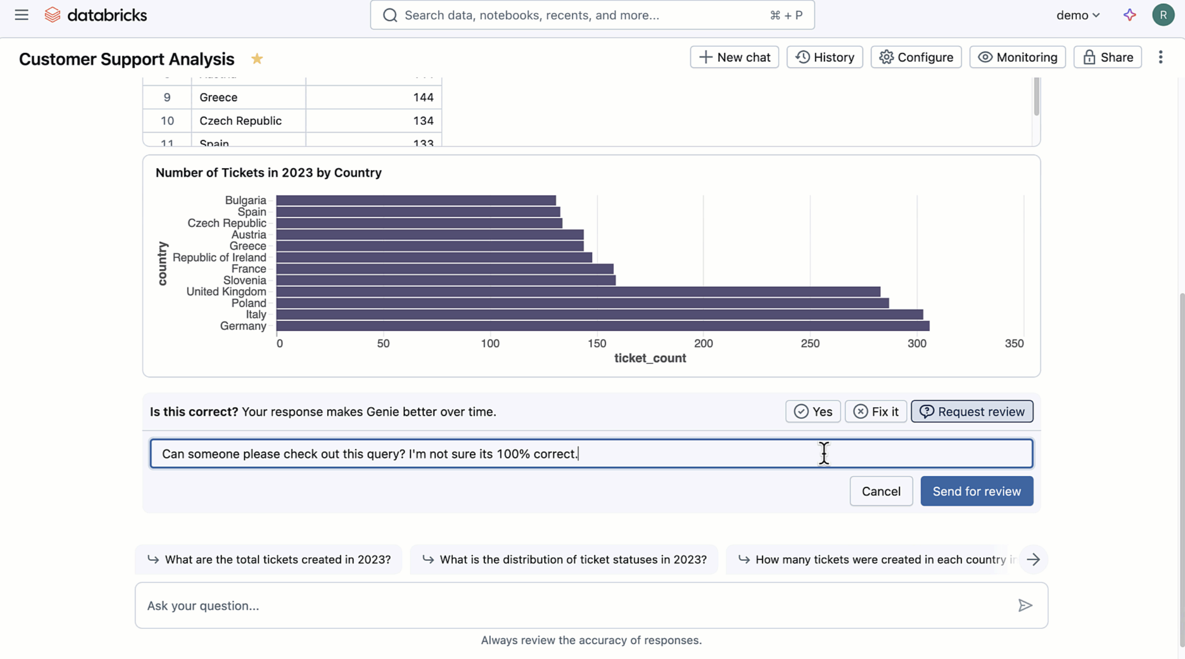Share the Genie space
This screenshot has height=659, width=1185.
coord(1107,57)
